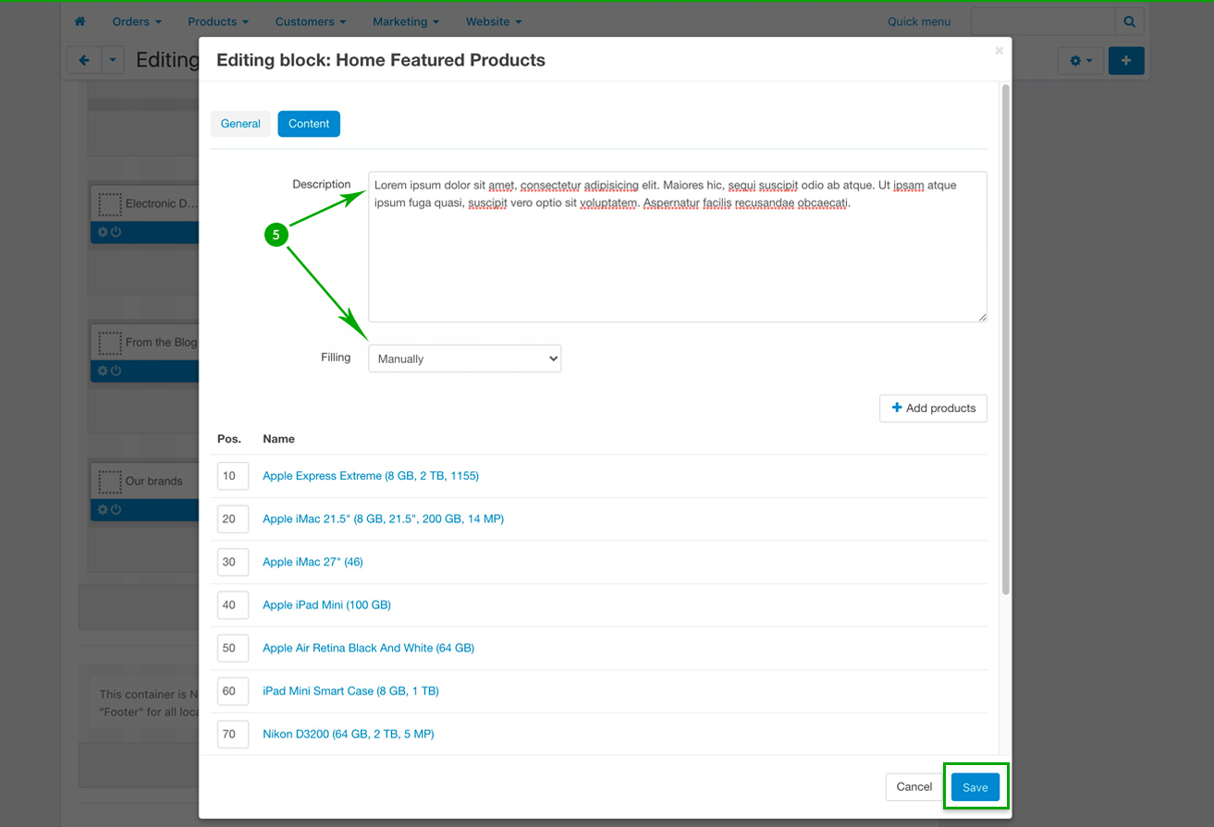
Task: Toggle power icon on Electronic D… block
Action: [116, 232]
